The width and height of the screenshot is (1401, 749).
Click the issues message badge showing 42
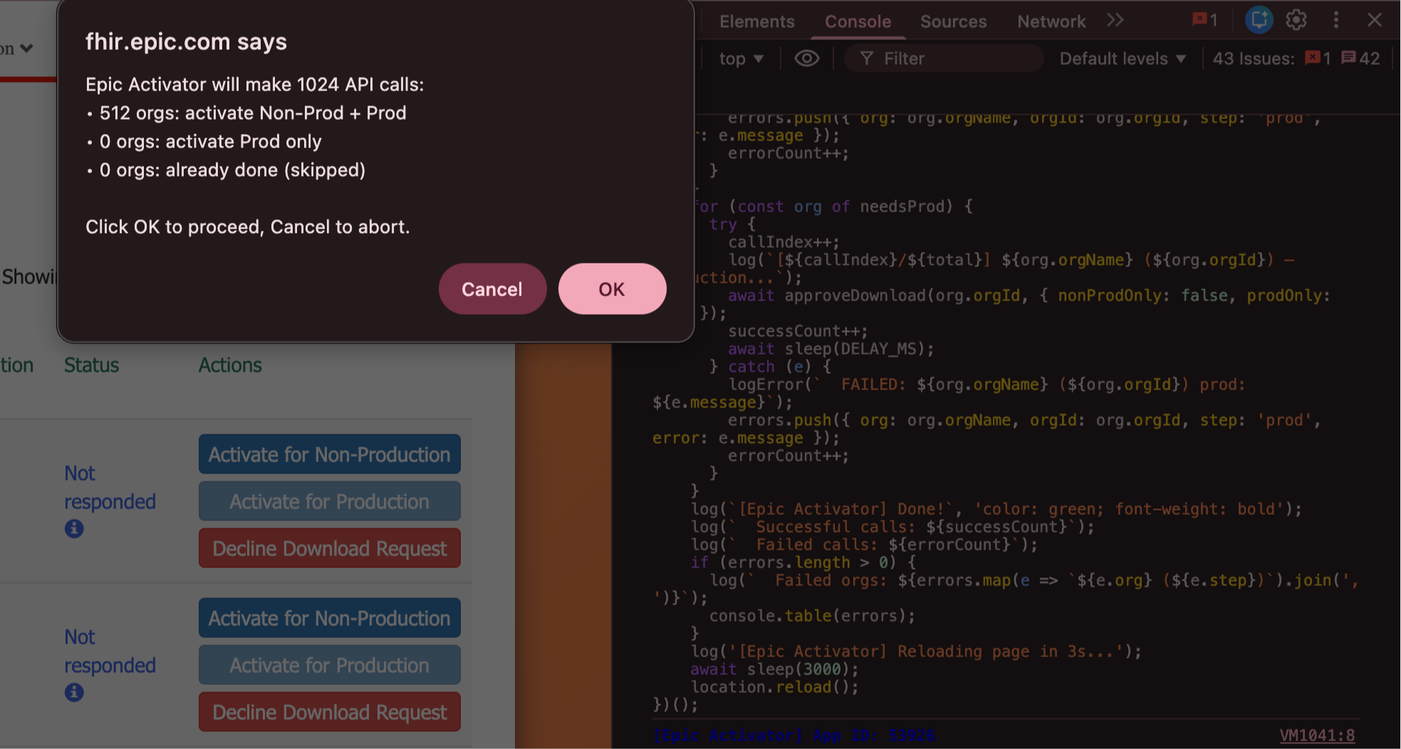(1360, 58)
